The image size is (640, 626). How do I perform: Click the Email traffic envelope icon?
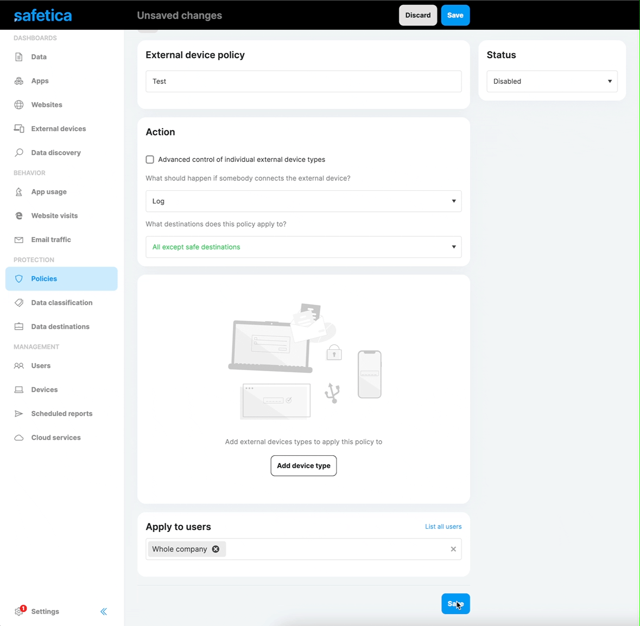click(19, 240)
